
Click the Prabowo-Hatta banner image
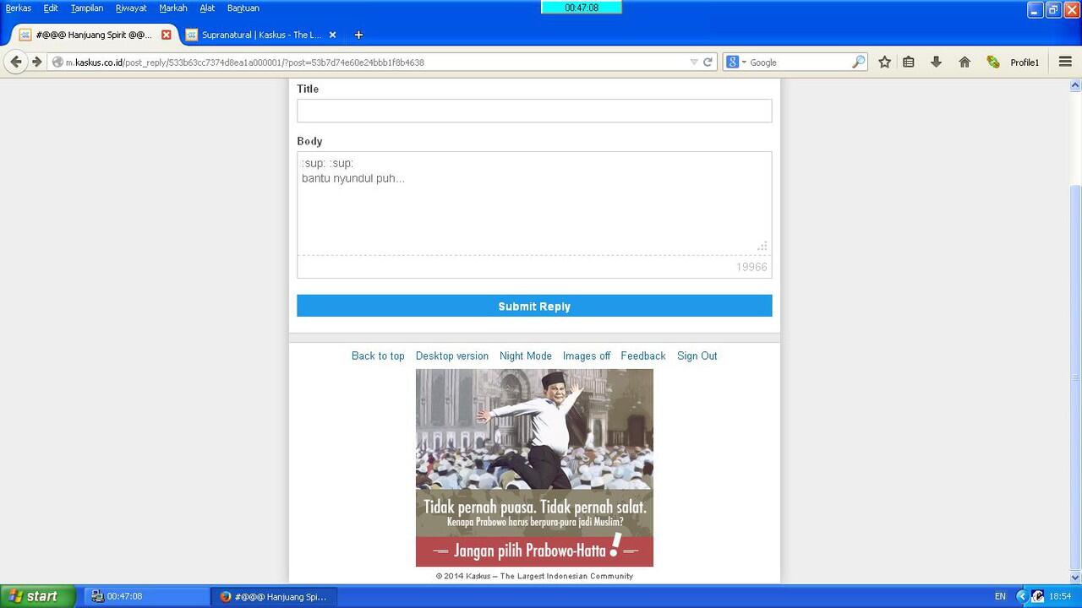(534, 468)
